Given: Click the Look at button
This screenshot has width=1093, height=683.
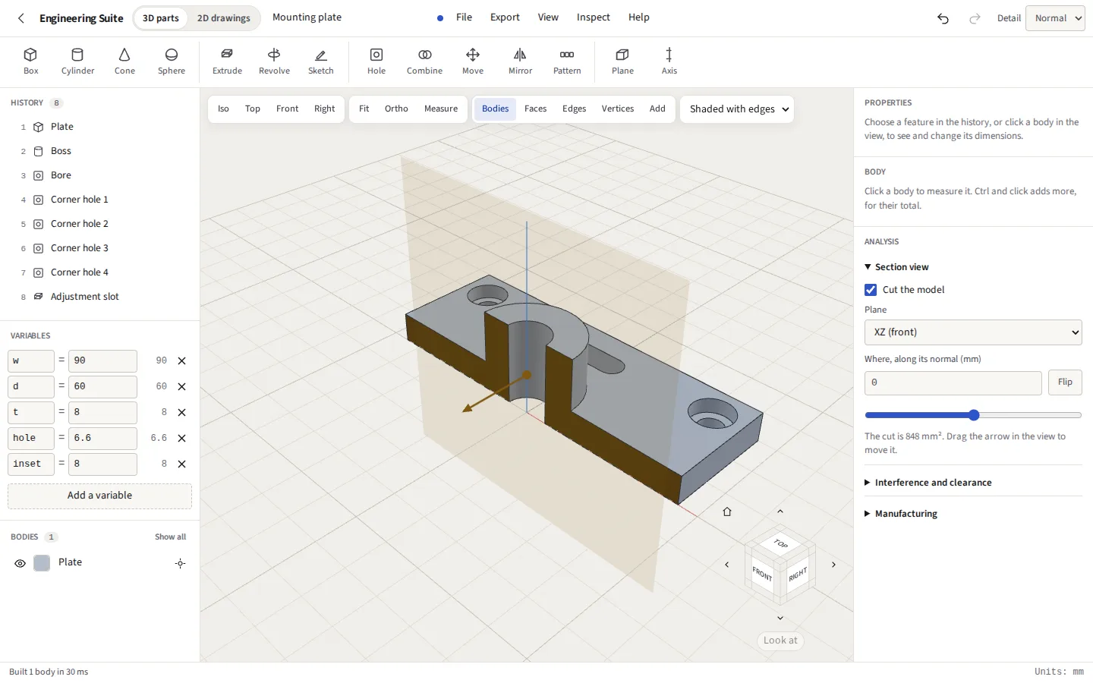Looking at the screenshot, I should coord(780,641).
